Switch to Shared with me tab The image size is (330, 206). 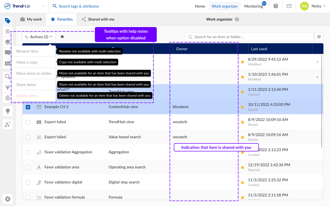98,19
